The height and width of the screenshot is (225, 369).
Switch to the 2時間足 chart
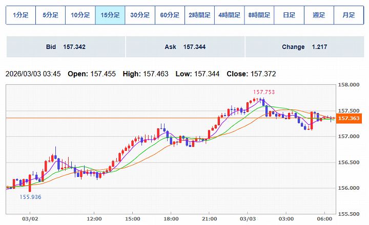coord(199,15)
